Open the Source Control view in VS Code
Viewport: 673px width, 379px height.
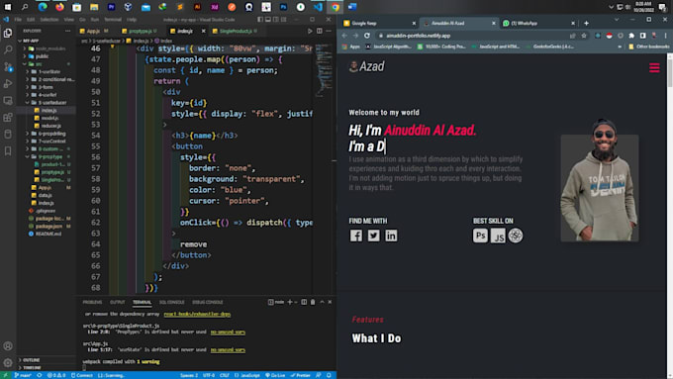click(x=8, y=67)
